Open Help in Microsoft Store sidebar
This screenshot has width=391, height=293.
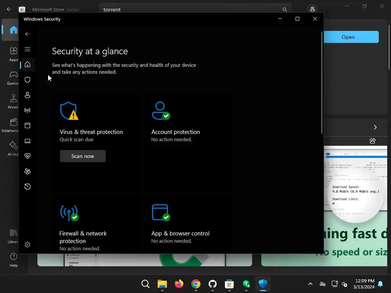(13, 260)
